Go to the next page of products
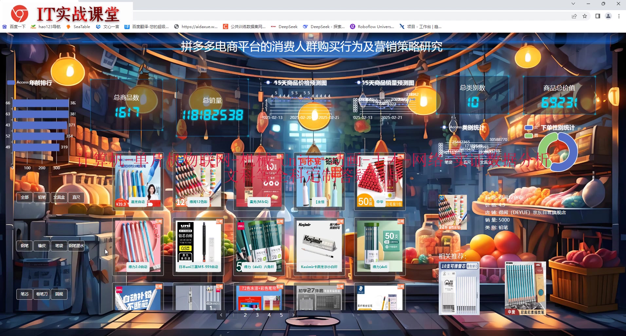Viewport: 626px width, 336px height. click(x=293, y=315)
